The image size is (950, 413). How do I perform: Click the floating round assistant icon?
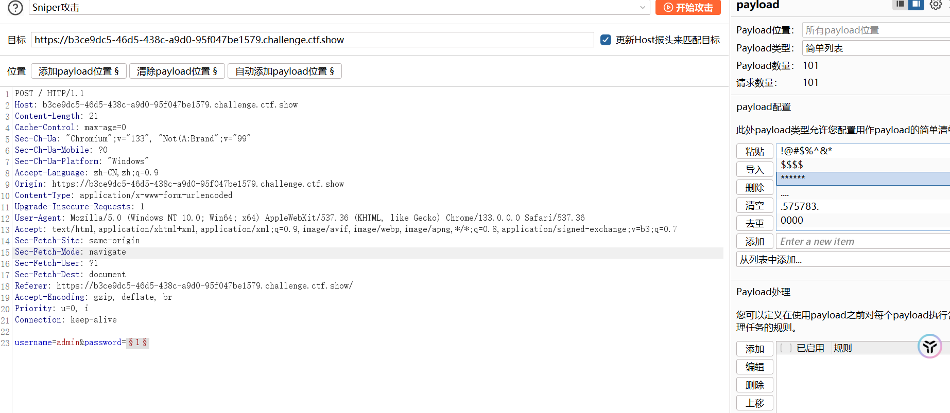coord(929,347)
